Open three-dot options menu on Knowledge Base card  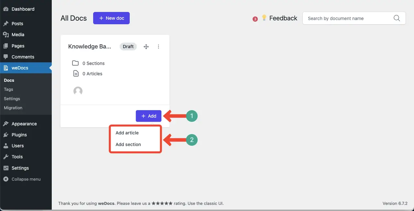pyautogui.click(x=158, y=47)
